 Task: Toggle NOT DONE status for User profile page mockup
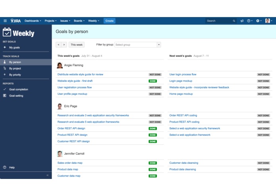(155, 94)
